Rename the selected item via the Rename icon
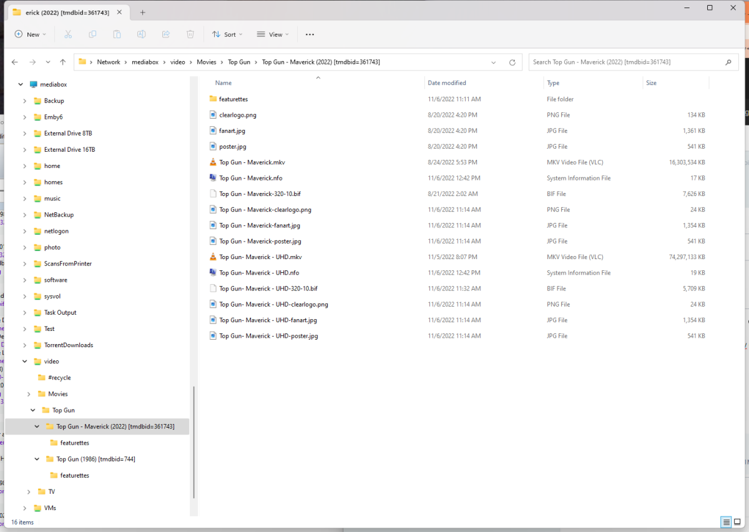The image size is (749, 532). click(141, 34)
